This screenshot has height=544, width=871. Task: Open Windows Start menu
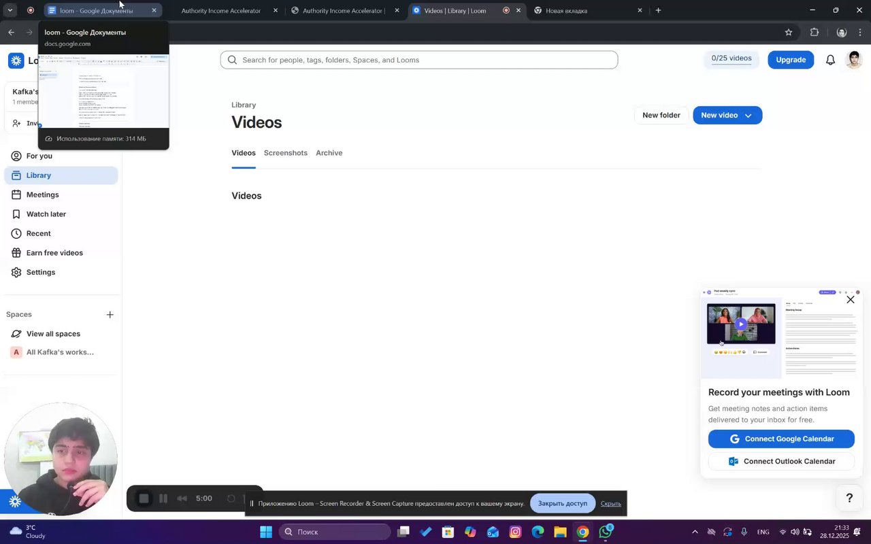tap(266, 532)
